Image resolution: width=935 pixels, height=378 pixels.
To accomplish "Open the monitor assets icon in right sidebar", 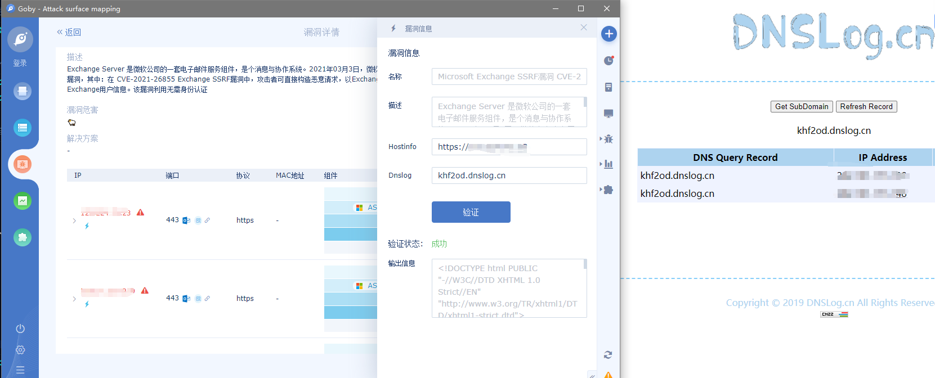I will pos(609,114).
